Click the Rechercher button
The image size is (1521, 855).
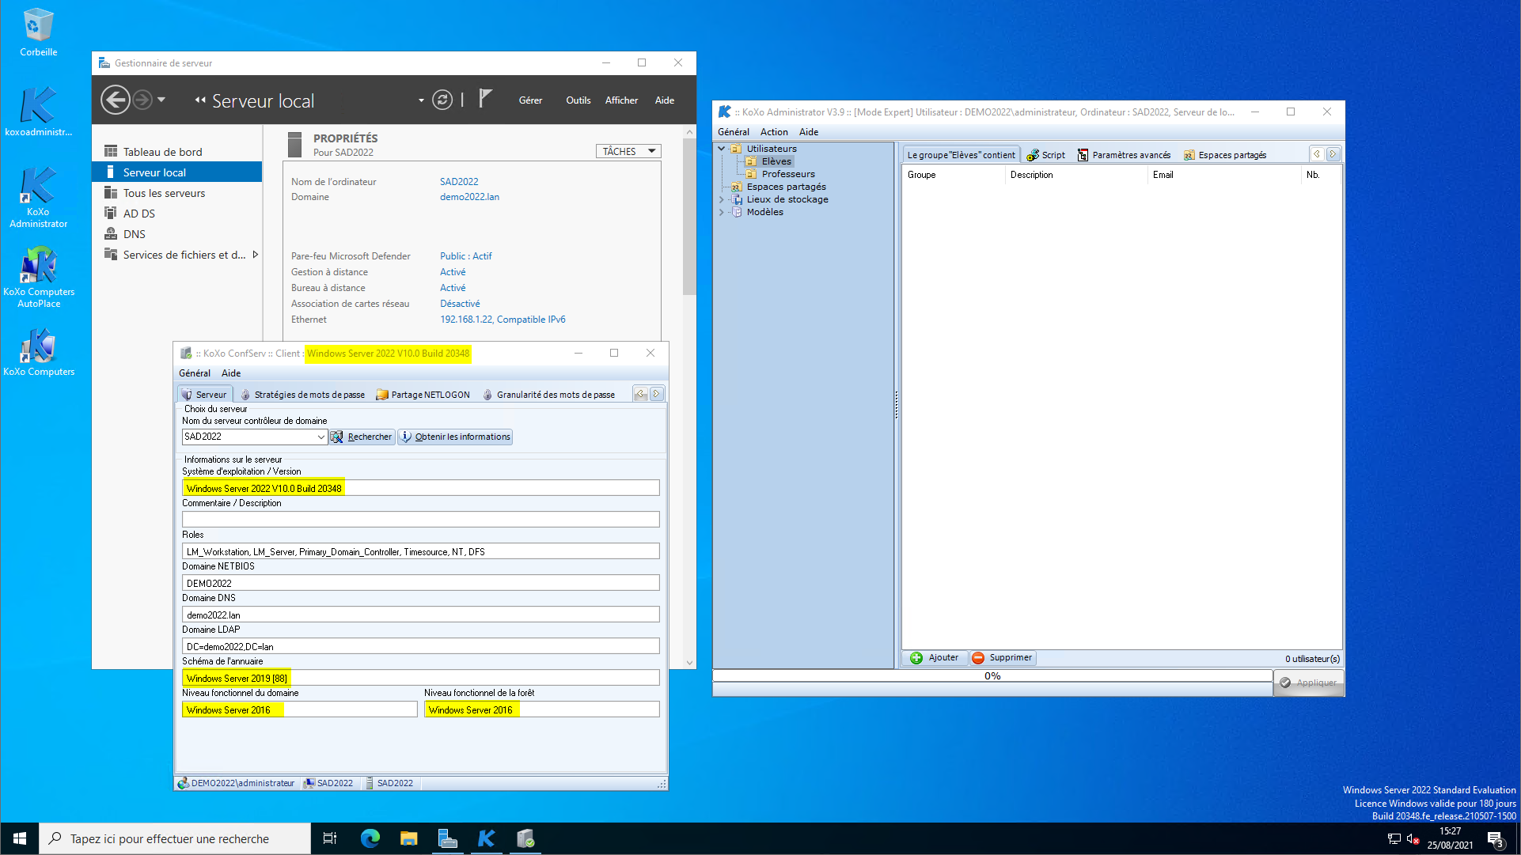[x=362, y=437]
